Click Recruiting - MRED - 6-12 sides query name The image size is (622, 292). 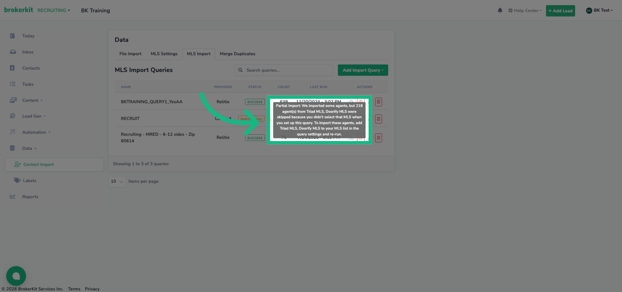click(x=158, y=138)
